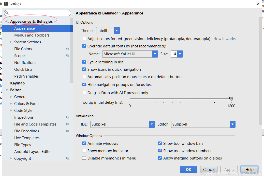Open Menus and Toolbars settings

pyautogui.click(x=32, y=35)
